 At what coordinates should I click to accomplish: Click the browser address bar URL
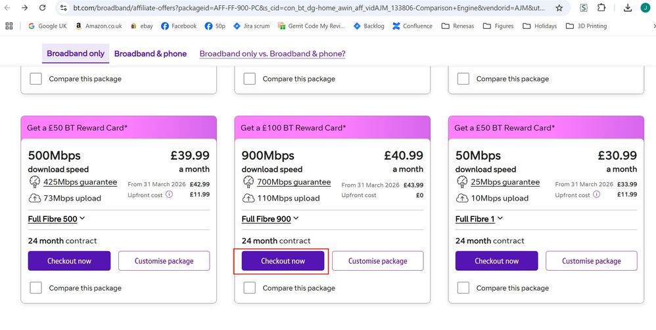tap(309, 8)
